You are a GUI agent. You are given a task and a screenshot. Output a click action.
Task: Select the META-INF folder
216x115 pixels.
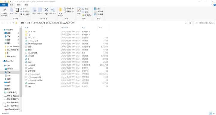pyautogui.click(x=32, y=32)
